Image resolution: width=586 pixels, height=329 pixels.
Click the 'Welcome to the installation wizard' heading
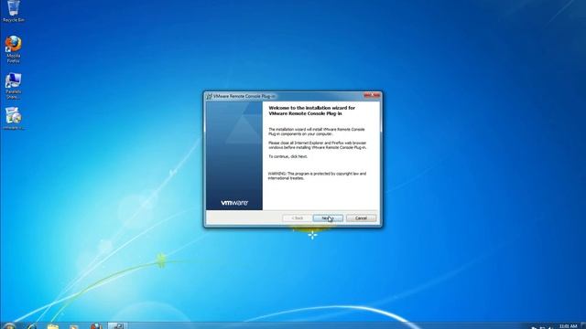[311, 111]
